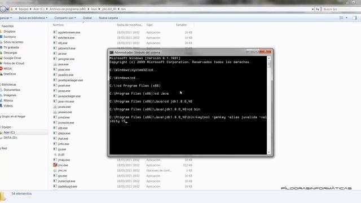
Task: Select javafxpackager.exe file icon
Action: pyautogui.click(x=55, y=80)
